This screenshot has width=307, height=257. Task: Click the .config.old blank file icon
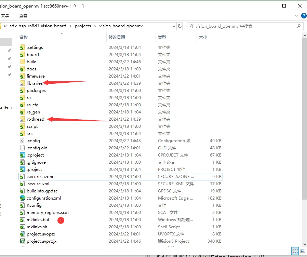click(22, 148)
